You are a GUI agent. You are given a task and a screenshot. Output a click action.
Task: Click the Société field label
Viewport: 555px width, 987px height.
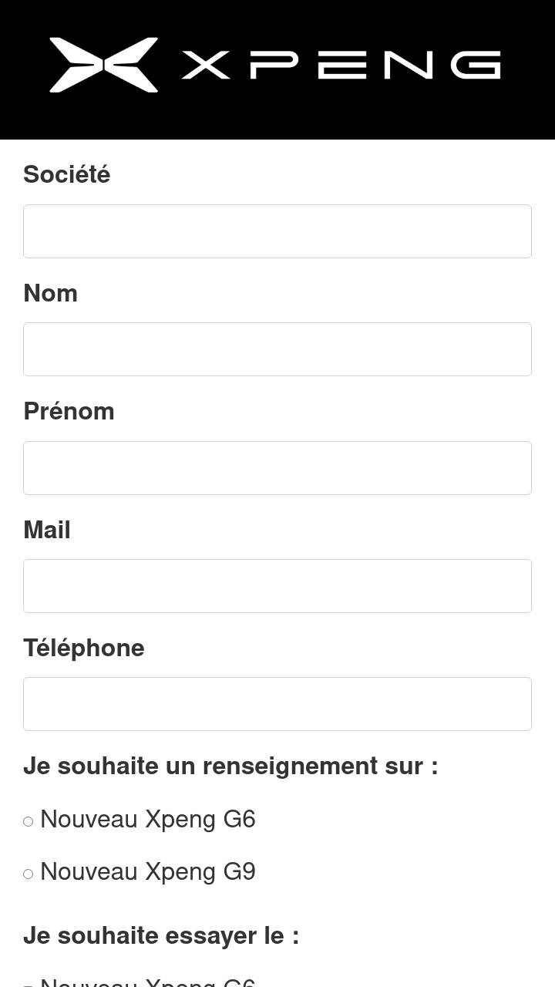click(67, 174)
